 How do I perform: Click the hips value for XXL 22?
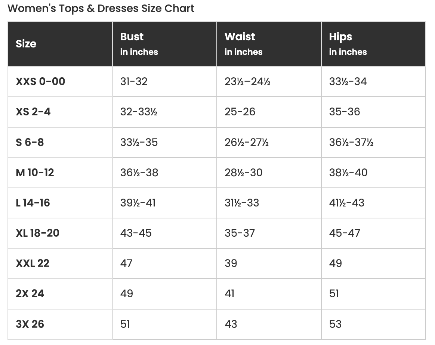[335, 263]
